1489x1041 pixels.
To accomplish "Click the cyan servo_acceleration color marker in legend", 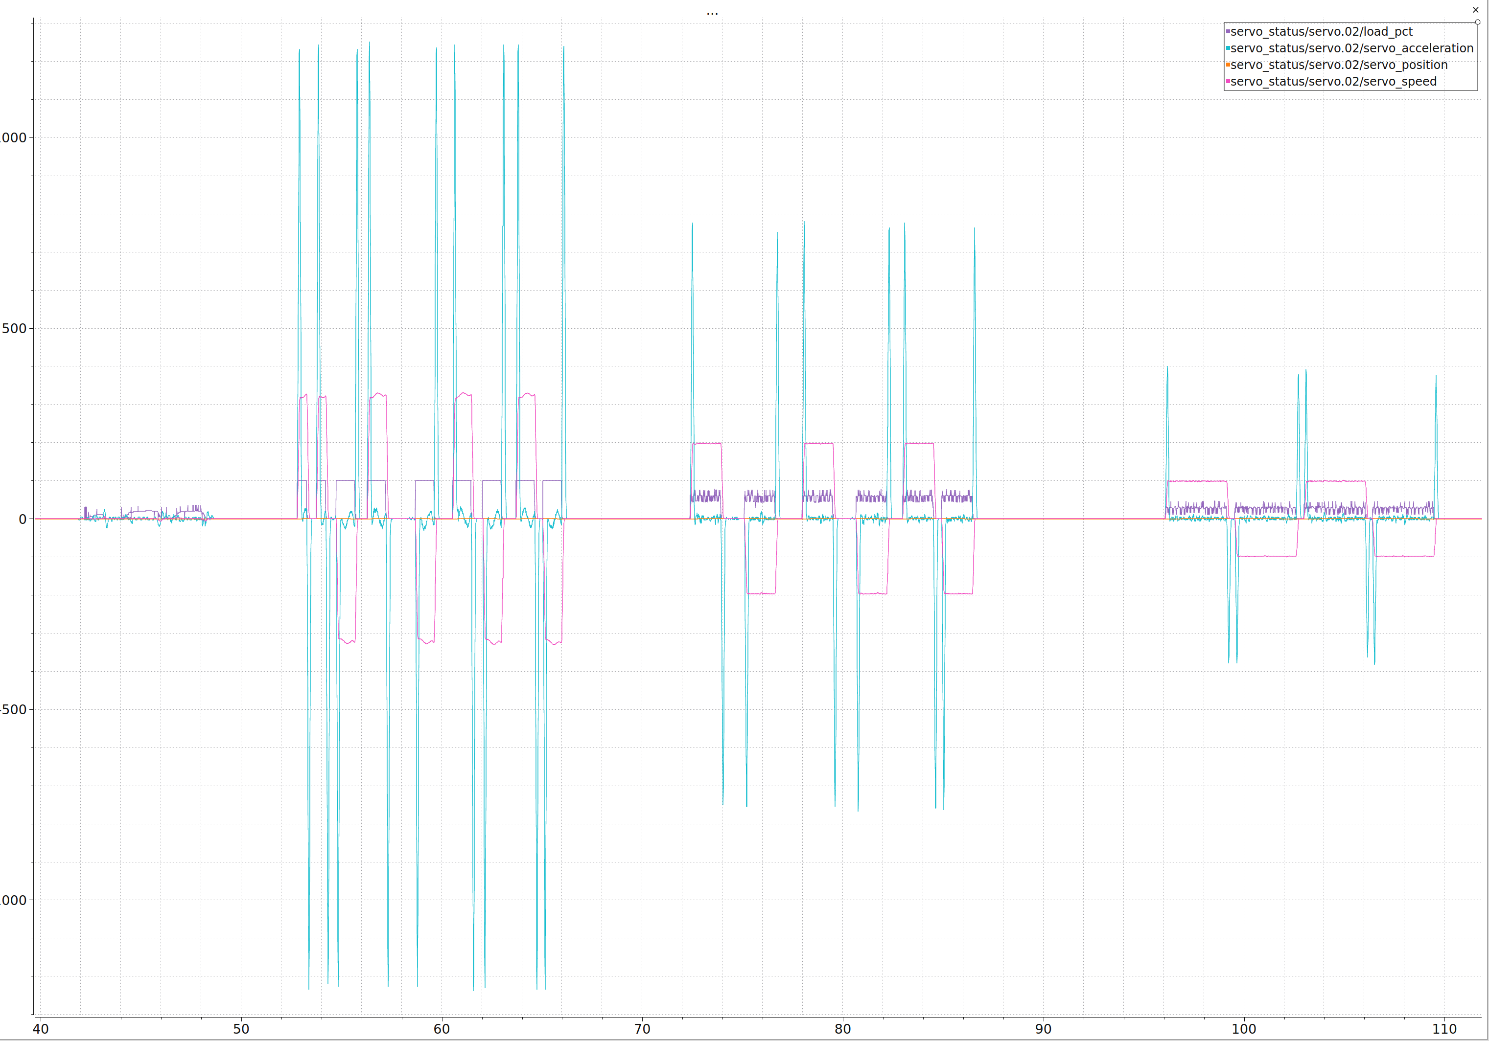I will pos(1228,48).
